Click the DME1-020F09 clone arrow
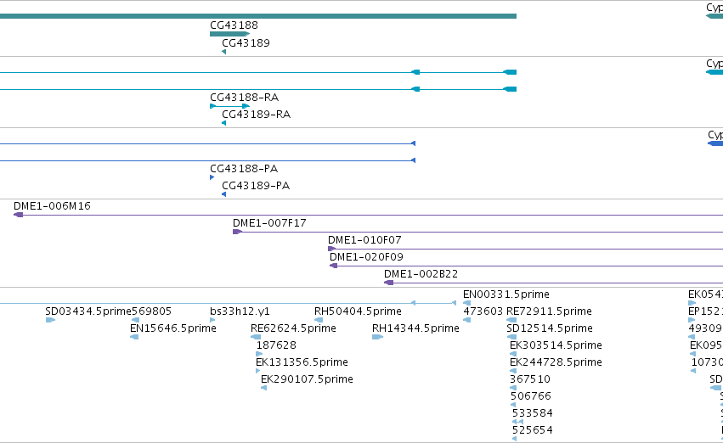 (x=333, y=266)
